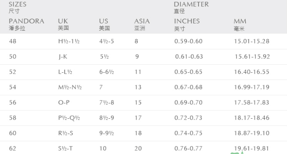Select Pandora size 48 cell
287x154 pixels.
pos(13,41)
